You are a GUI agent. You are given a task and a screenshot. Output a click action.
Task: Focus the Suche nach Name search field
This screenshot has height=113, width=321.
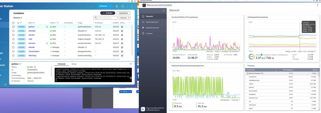pos(106,18)
